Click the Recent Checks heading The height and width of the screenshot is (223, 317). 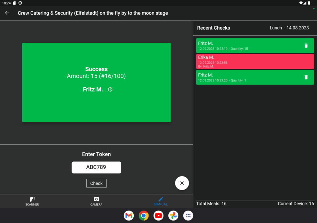[214, 28]
